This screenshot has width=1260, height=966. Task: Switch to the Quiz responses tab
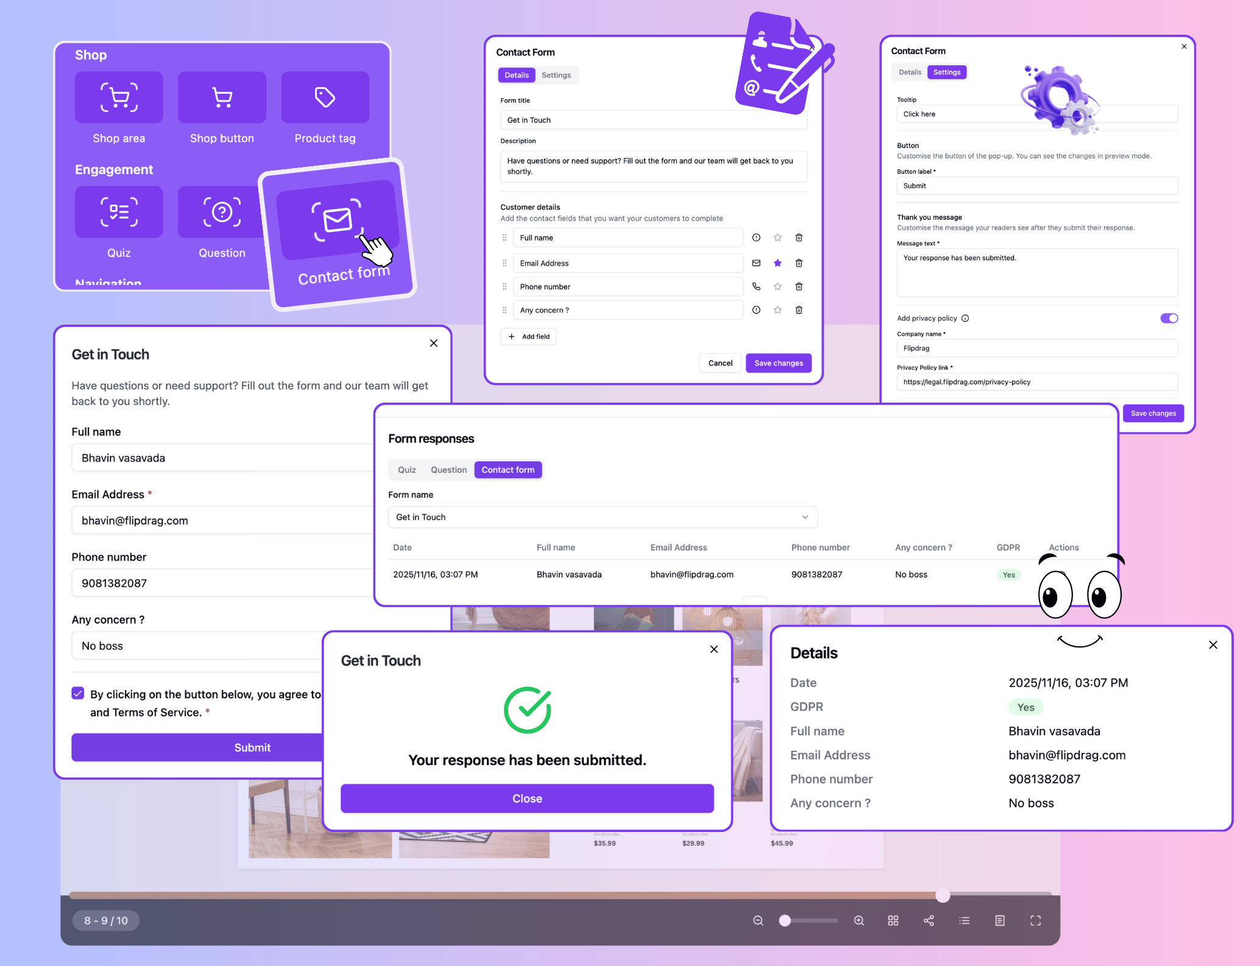[x=406, y=470]
